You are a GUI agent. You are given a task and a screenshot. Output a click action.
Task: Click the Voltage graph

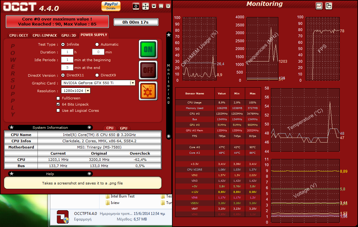305,191
